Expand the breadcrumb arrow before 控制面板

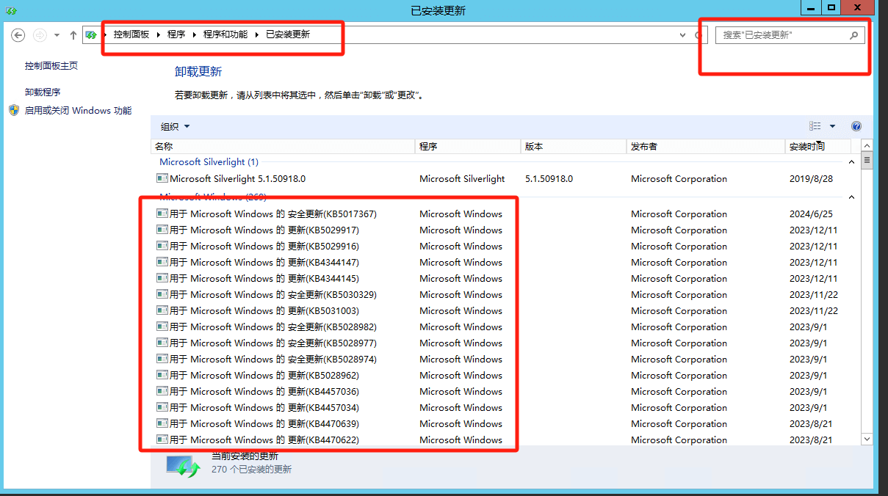click(x=104, y=34)
